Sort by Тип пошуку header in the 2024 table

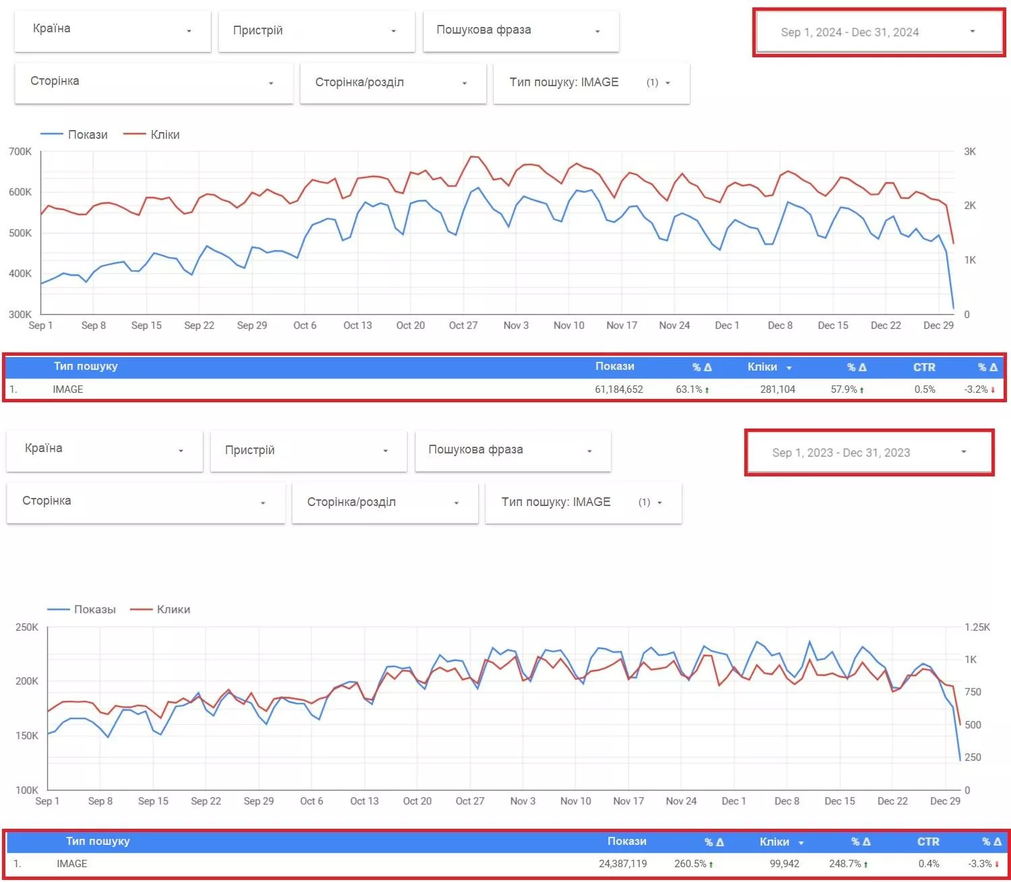[x=86, y=367]
